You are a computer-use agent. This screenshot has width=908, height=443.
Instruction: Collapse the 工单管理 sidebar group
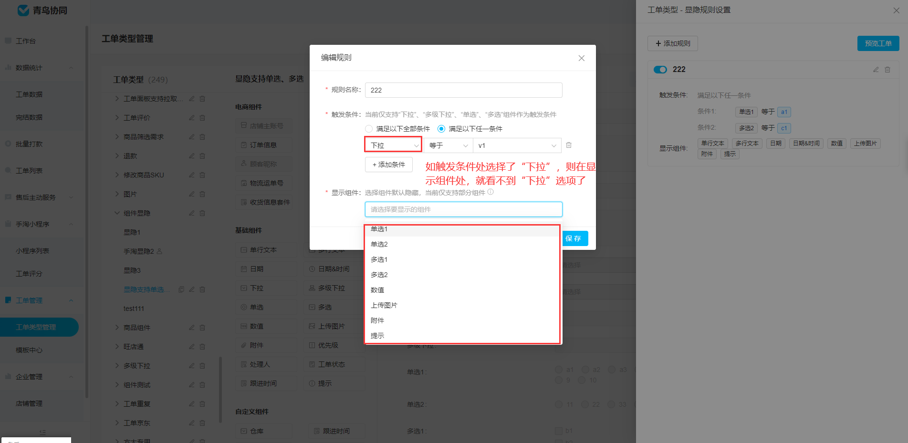click(71, 300)
